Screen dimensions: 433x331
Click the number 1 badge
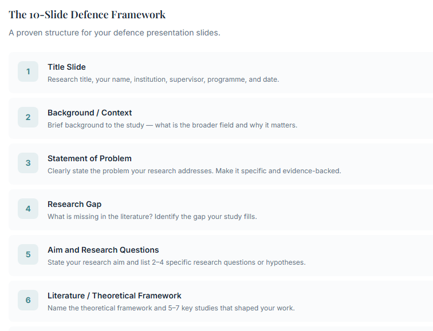[28, 71]
